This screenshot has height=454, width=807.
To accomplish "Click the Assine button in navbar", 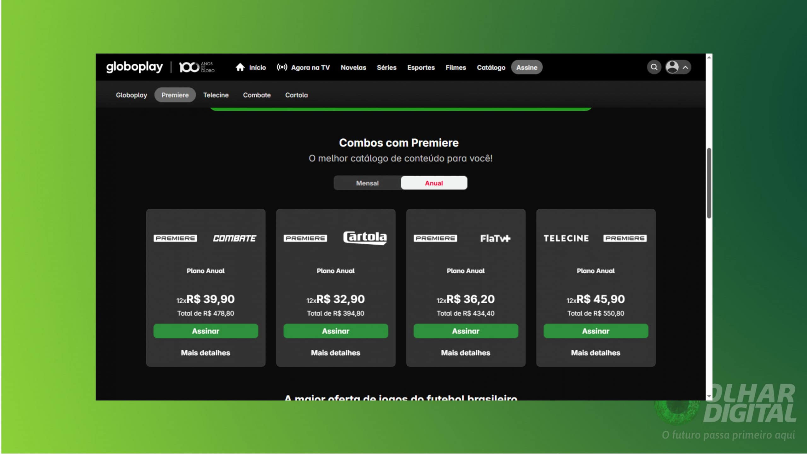I will (526, 67).
